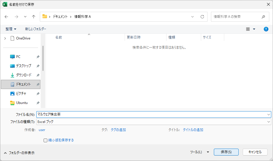The width and height of the screenshot is (273, 161).
Task: Click the pin icon beside ピクチャ
Action: (38, 94)
